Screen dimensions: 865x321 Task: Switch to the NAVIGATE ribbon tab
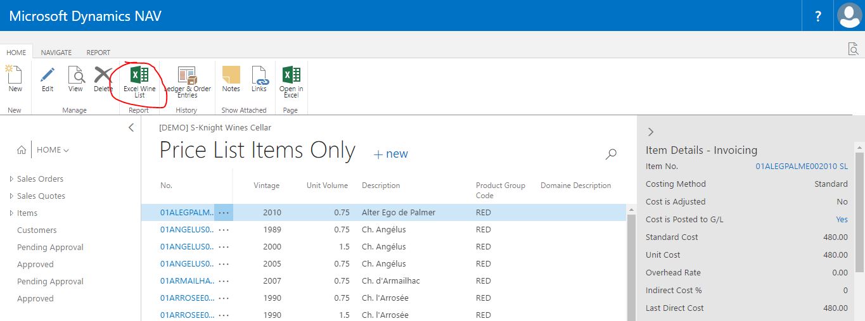[x=56, y=53]
